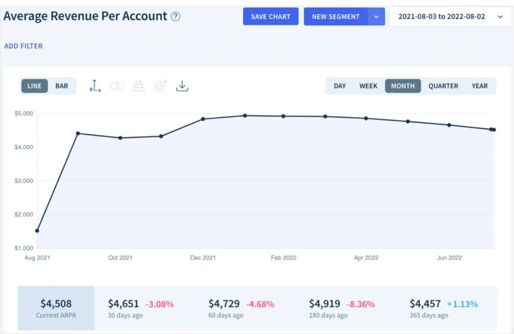Open the help icon beside Average Revenue Per Account
The image size is (514, 334).
click(x=175, y=16)
